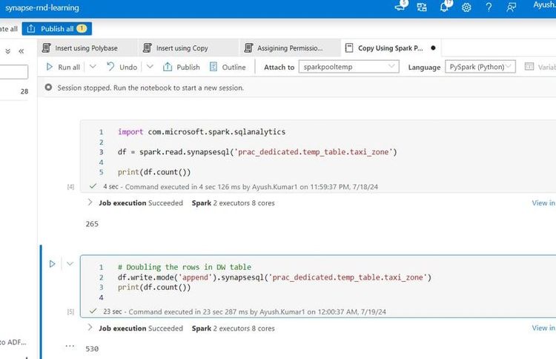Open settings gear in top bar

pos(466,7)
